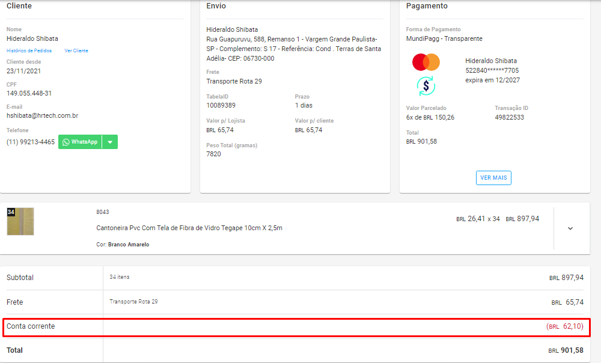
Task: Click the Cantoneira product thumbnail image
Action: [x=20, y=221]
